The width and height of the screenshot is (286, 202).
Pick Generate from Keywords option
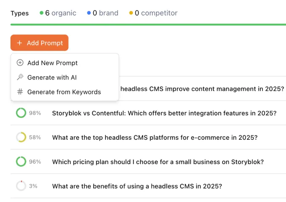click(64, 92)
